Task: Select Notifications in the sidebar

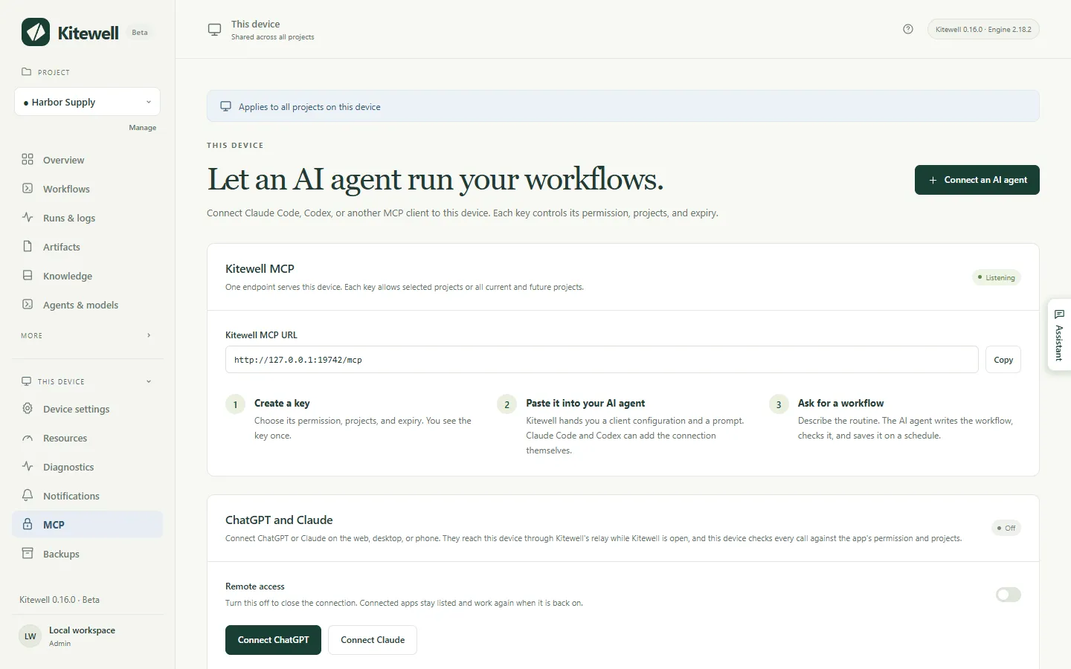Action: click(87, 496)
